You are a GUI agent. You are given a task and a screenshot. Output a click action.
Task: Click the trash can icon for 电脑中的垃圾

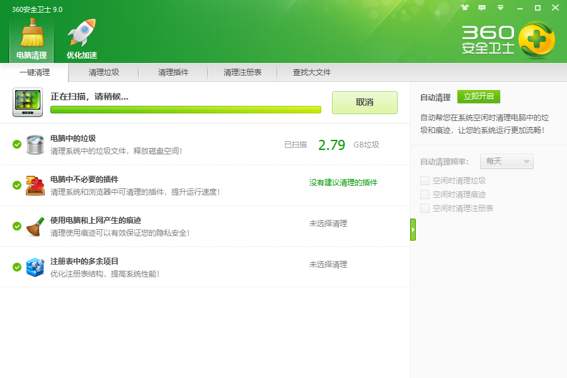coord(35,144)
